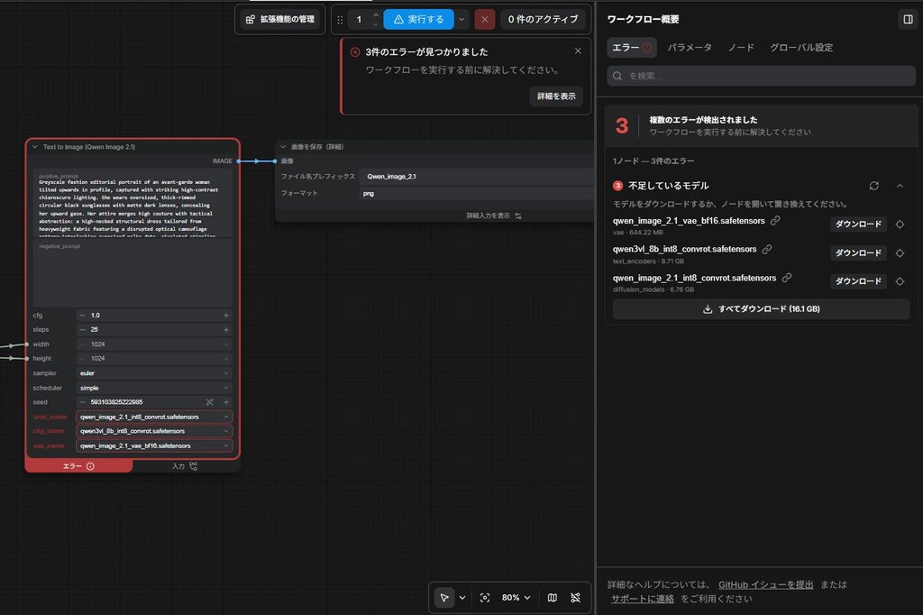Image resolution: width=923 pixels, height=615 pixels.
Task: Click into the negative_prompt text area
Action: 133,272
